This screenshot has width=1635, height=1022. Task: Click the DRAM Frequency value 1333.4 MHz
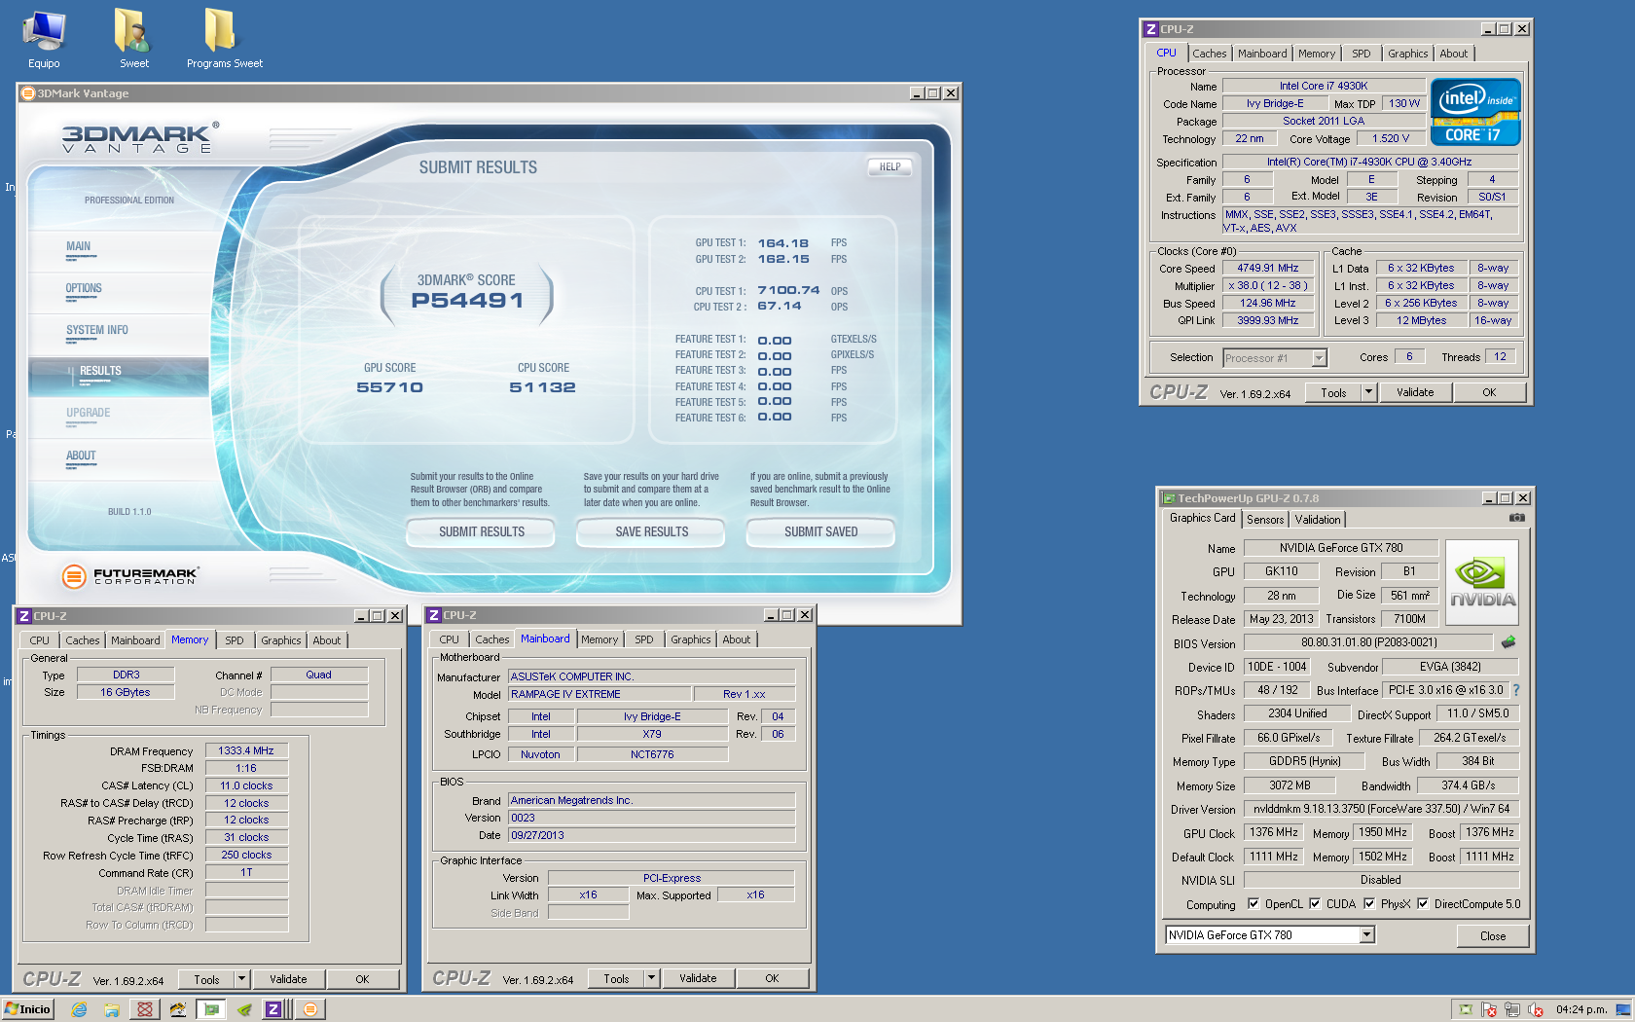tap(246, 750)
